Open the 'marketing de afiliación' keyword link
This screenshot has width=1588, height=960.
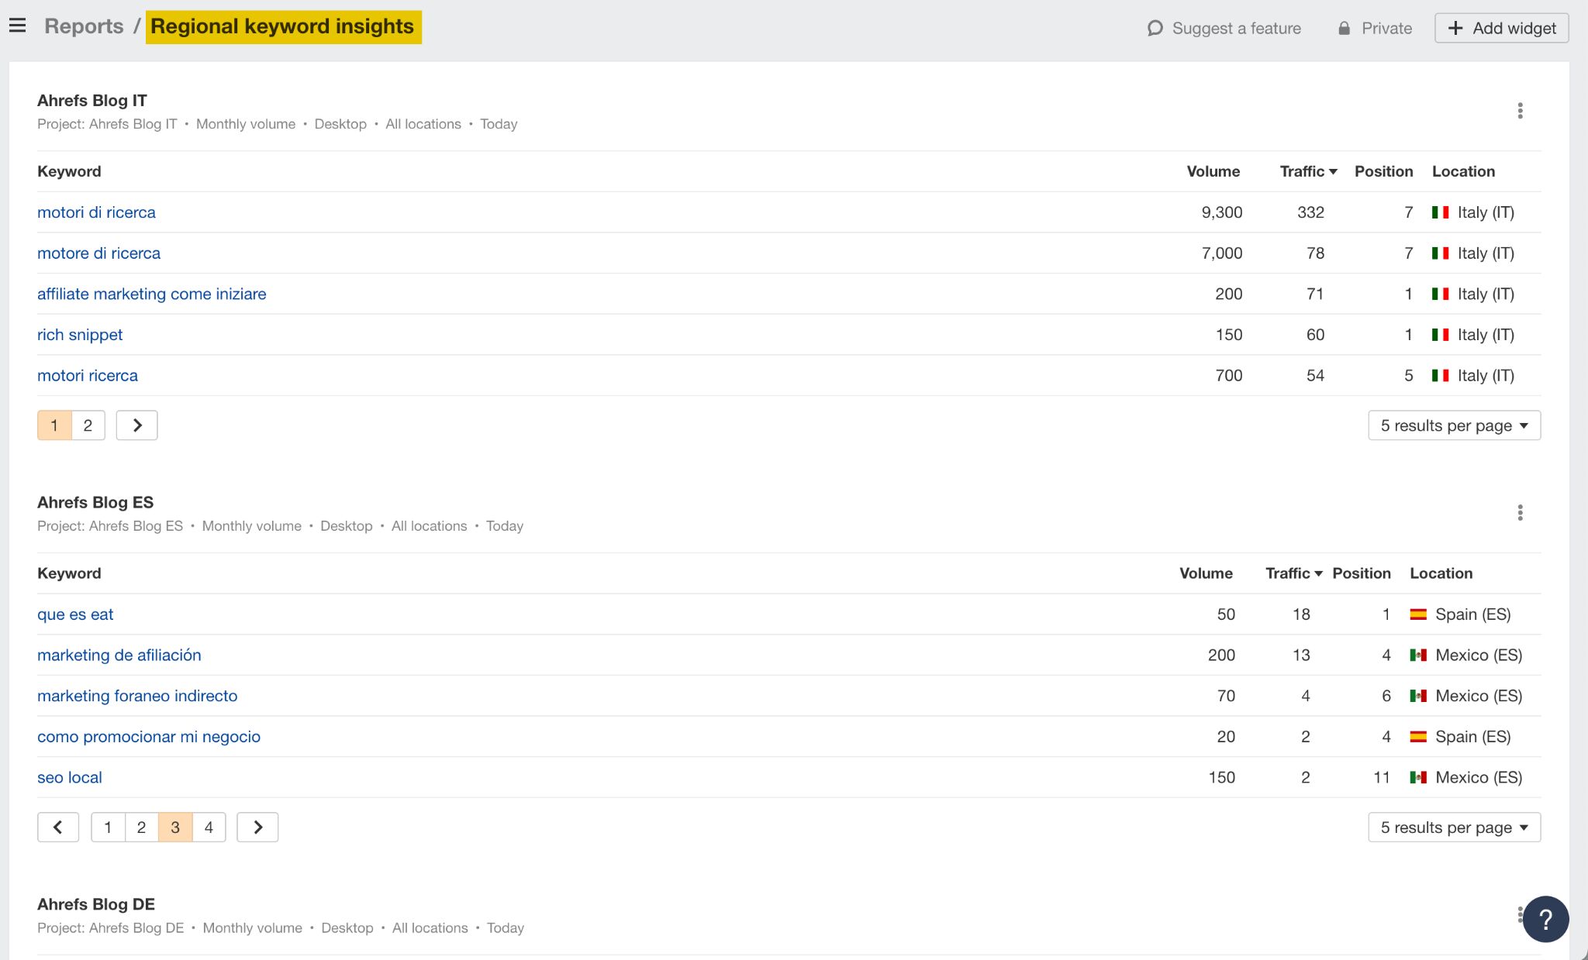119,655
